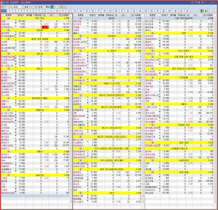
Task: Open gear settings for 실버산업 group
Action: (x=9, y=175)
